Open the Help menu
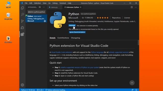The height and width of the screenshot is (91, 163). pyautogui.click(x=70, y=3)
